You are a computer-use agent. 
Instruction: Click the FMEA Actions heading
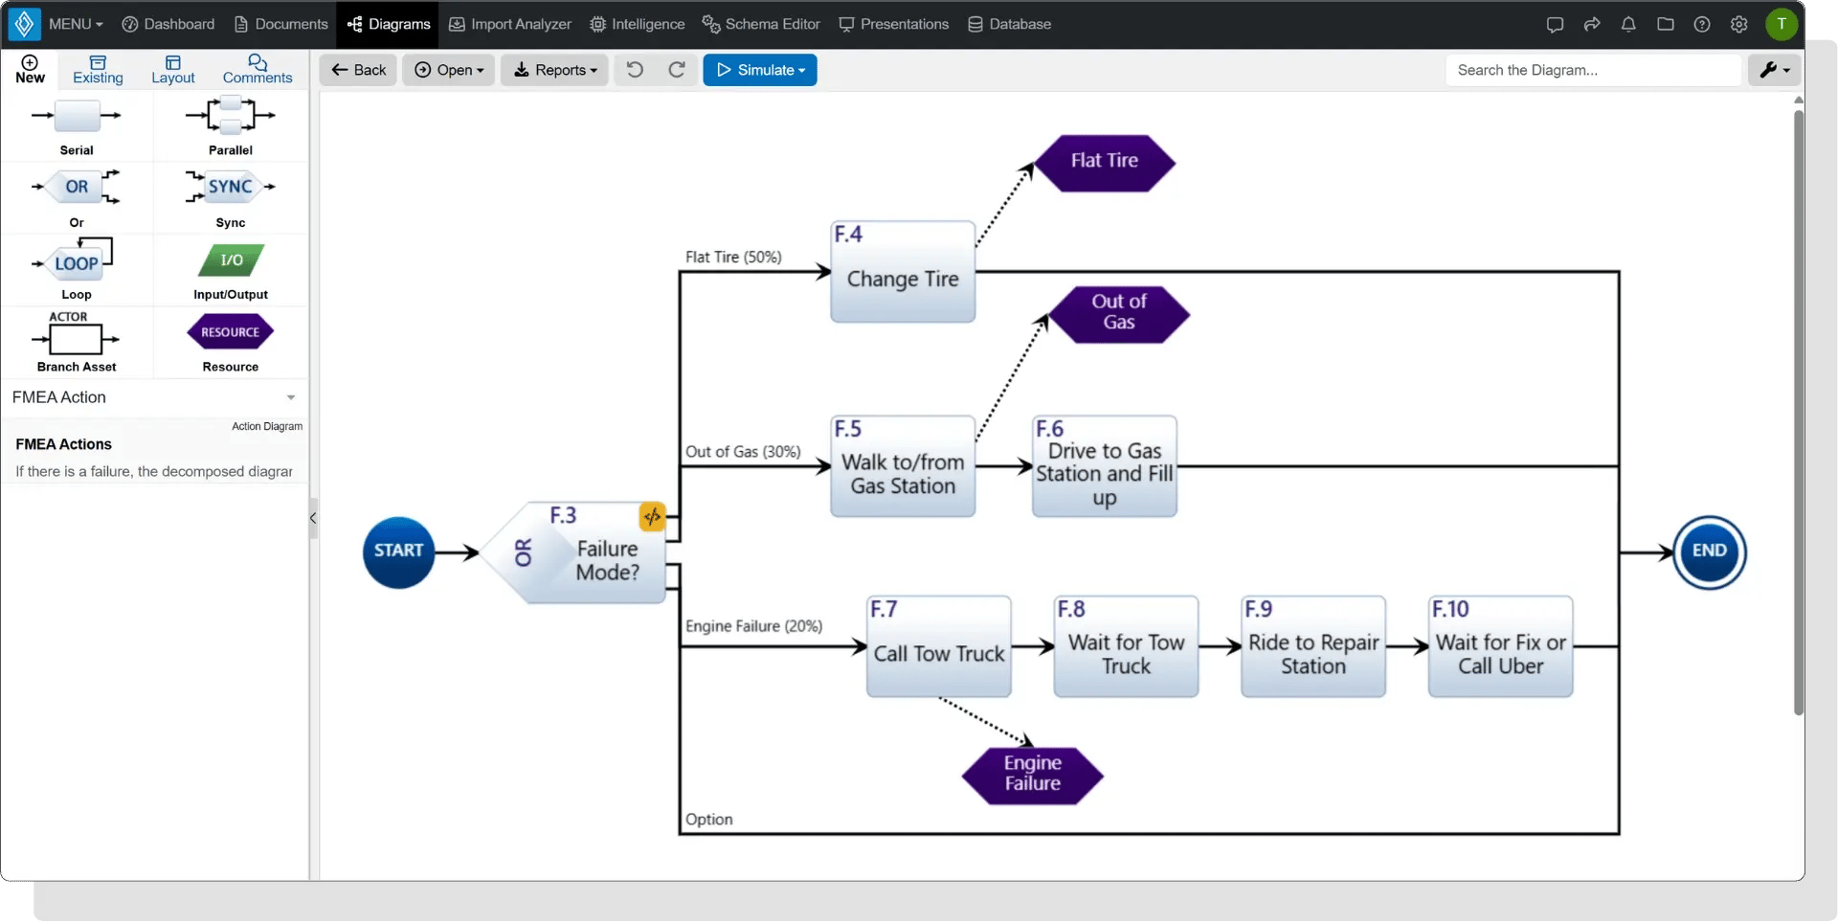click(63, 444)
